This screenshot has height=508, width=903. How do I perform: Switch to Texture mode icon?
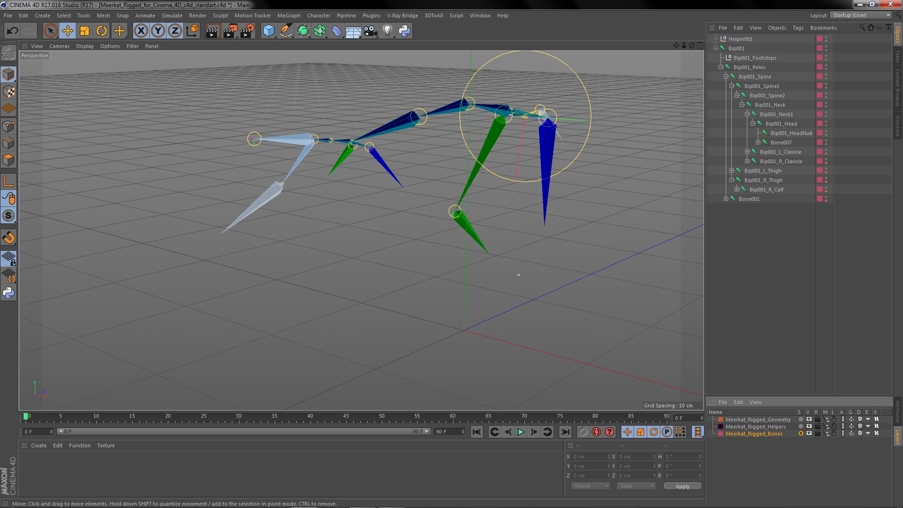tap(8, 91)
